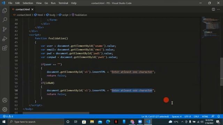The height and width of the screenshot is (125, 223).
Task: Open Task View in taskbar
Action: [76, 122]
